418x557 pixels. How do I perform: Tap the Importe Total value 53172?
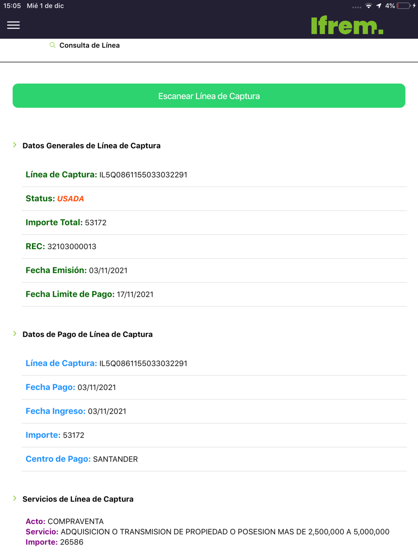pyautogui.click(x=96, y=223)
